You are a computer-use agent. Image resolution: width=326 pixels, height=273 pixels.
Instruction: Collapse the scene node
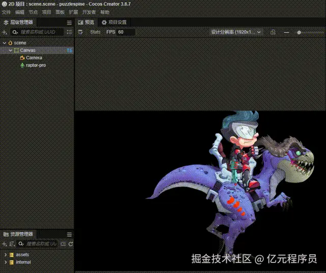click(x=5, y=43)
